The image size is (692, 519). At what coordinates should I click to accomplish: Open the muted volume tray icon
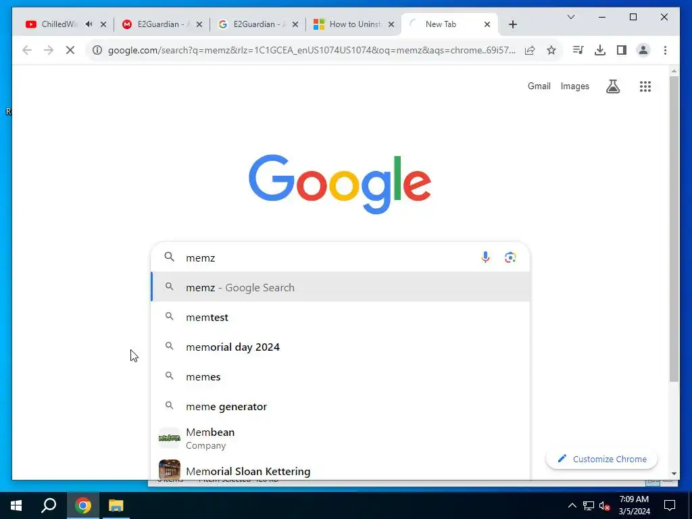[x=605, y=505]
